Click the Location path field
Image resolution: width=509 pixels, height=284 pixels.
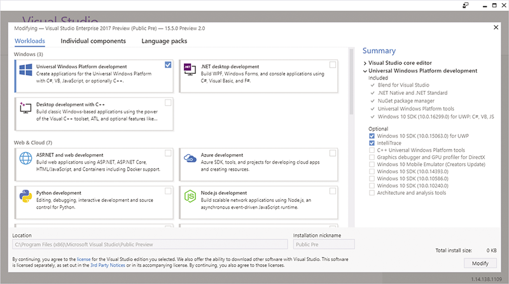click(x=150, y=245)
